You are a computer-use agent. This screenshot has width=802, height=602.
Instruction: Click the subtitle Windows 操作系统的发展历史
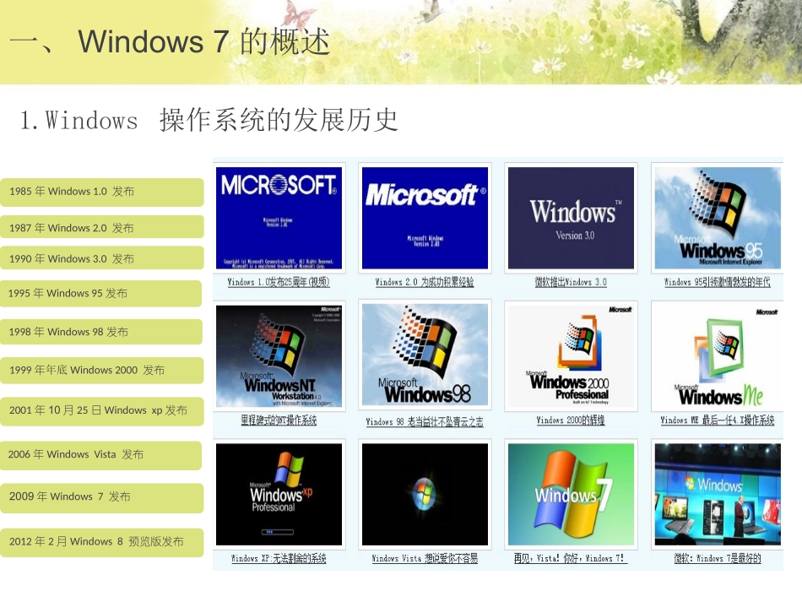(x=209, y=120)
